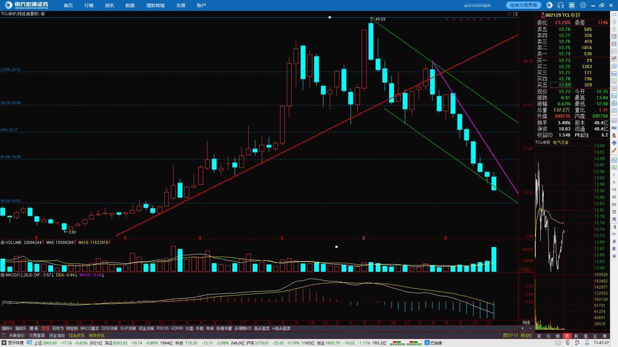
Task: Click 绑定到 bind-to option
Action: pos(72,328)
